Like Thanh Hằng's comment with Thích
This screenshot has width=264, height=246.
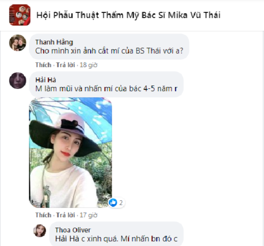(43, 65)
